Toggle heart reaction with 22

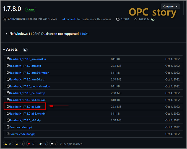(x=31, y=144)
